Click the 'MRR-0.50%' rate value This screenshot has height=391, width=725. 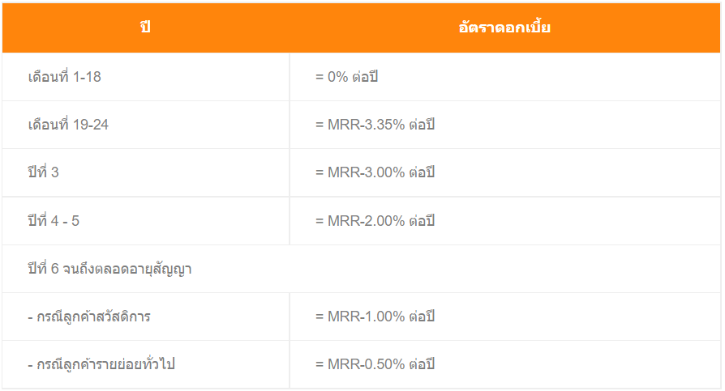(366, 364)
